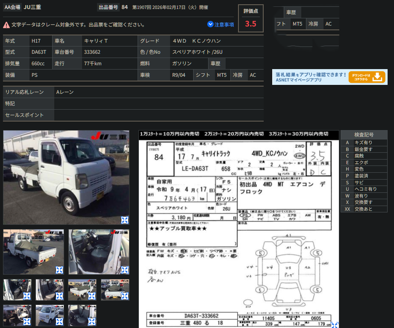Click equipment value PS
The height and width of the screenshot is (328, 394).
point(35,75)
